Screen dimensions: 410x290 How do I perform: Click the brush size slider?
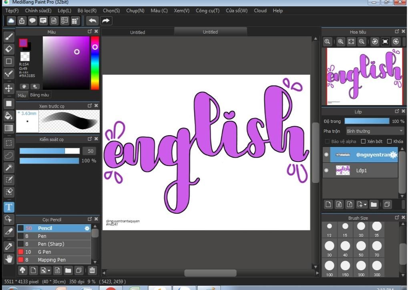click(50, 151)
